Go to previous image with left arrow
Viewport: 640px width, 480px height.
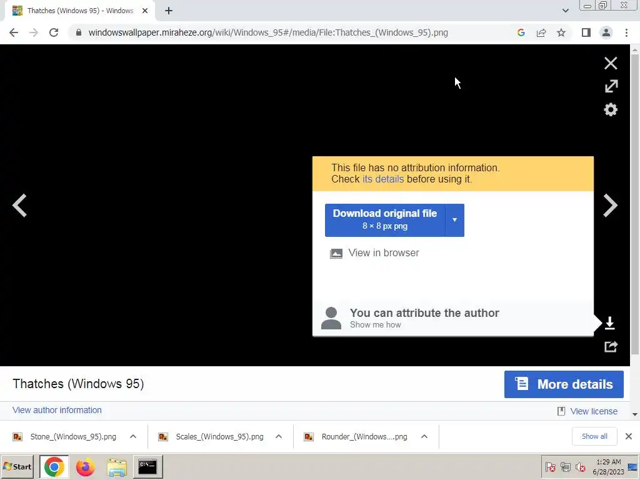(x=19, y=205)
